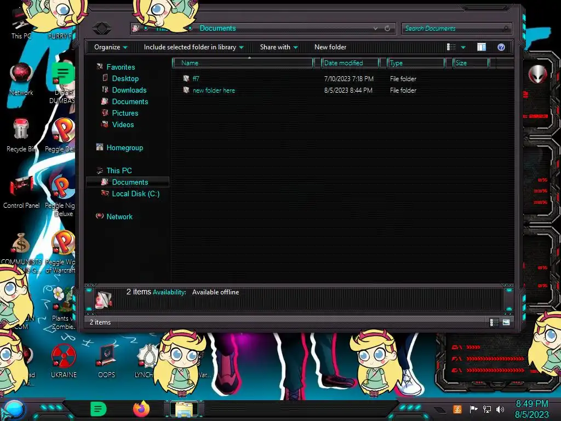This screenshot has width=561, height=421.
Task: Click the back navigation button
Action: click(101, 29)
